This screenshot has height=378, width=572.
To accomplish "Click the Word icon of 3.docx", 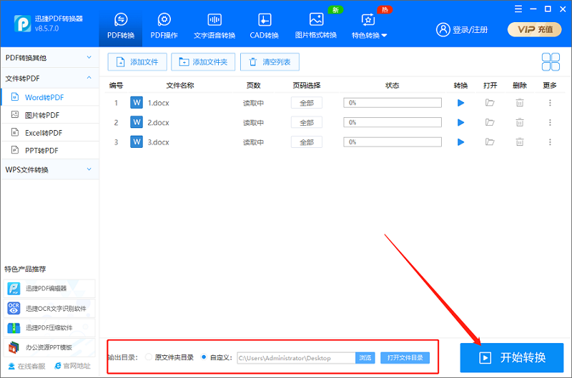I will pos(137,141).
